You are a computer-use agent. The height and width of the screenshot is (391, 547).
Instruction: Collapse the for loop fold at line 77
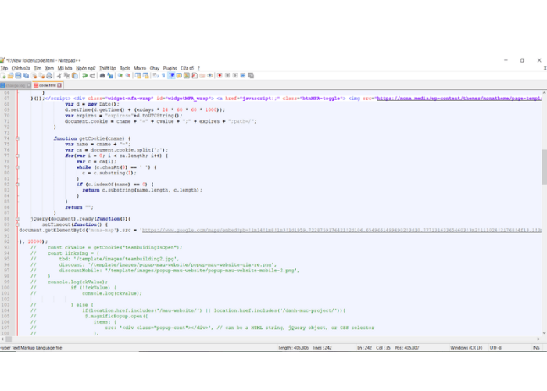pos(17,156)
